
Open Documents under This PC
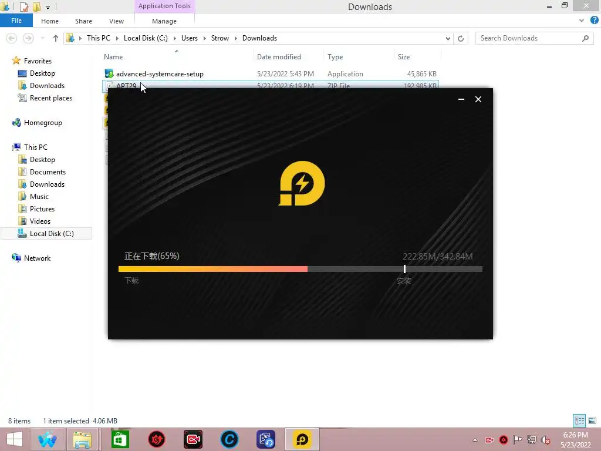(x=48, y=172)
